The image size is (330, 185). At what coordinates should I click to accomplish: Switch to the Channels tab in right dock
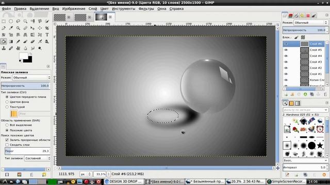(291, 15)
